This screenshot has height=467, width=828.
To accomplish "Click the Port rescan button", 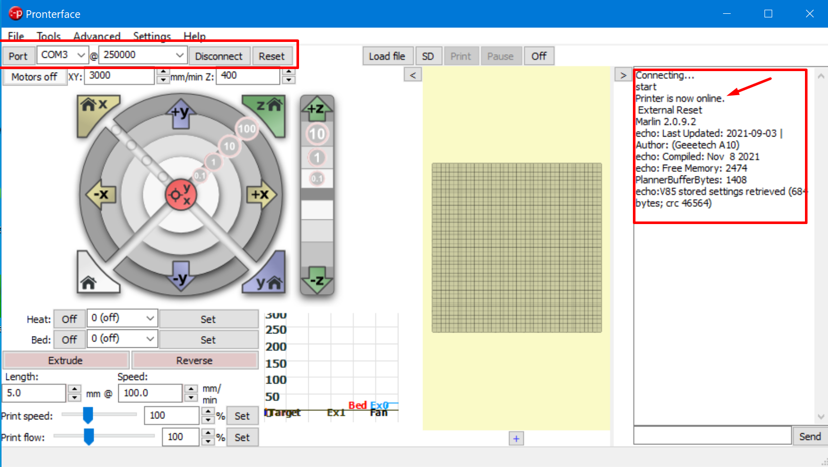I will [18, 56].
